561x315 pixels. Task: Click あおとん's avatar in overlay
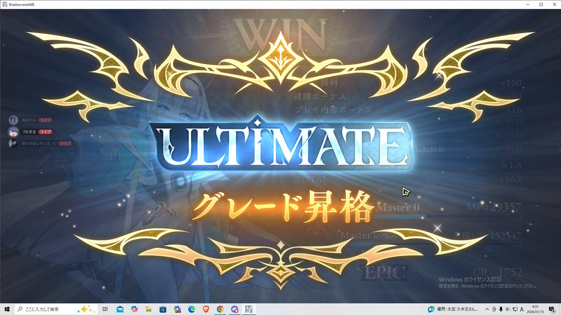click(x=14, y=120)
